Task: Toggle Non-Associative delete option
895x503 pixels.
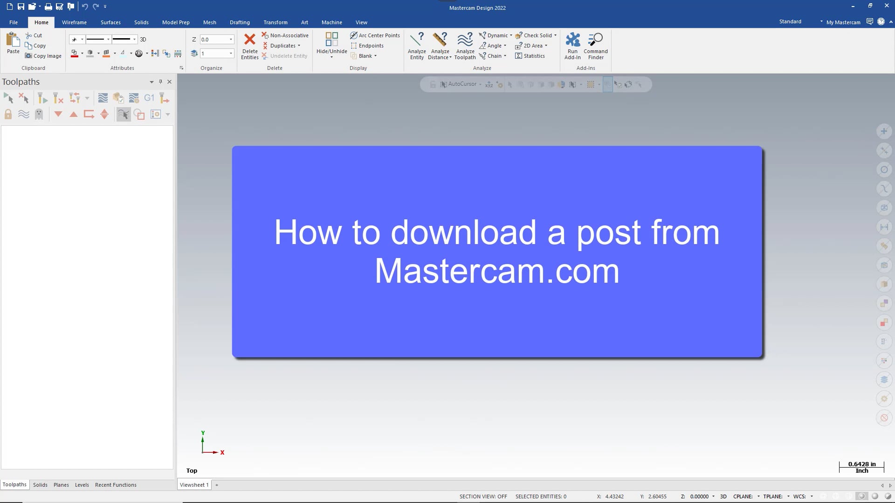Action: [285, 35]
